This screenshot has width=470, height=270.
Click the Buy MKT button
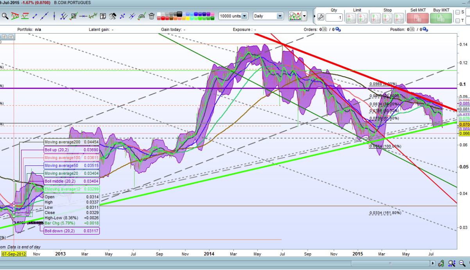coord(441,18)
